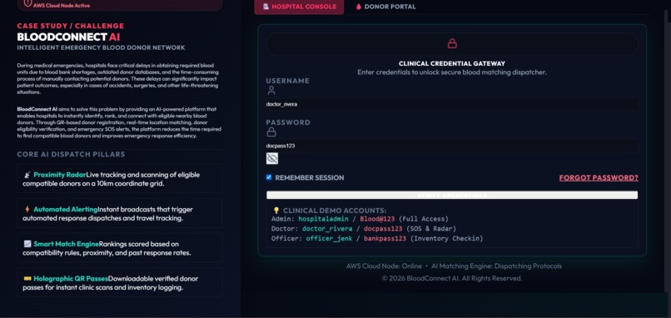Click the 2026 BloodConnect AI copyright text
Viewport: 671px width, 318px height.
[x=452, y=278]
